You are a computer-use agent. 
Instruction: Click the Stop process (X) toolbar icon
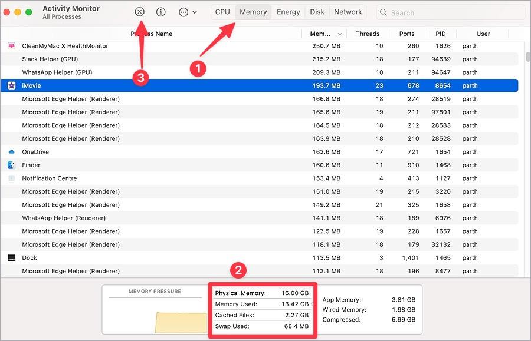tap(139, 12)
